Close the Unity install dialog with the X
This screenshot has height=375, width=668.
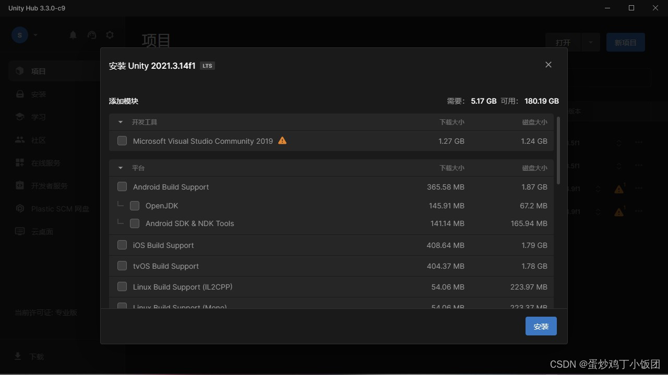(x=548, y=65)
